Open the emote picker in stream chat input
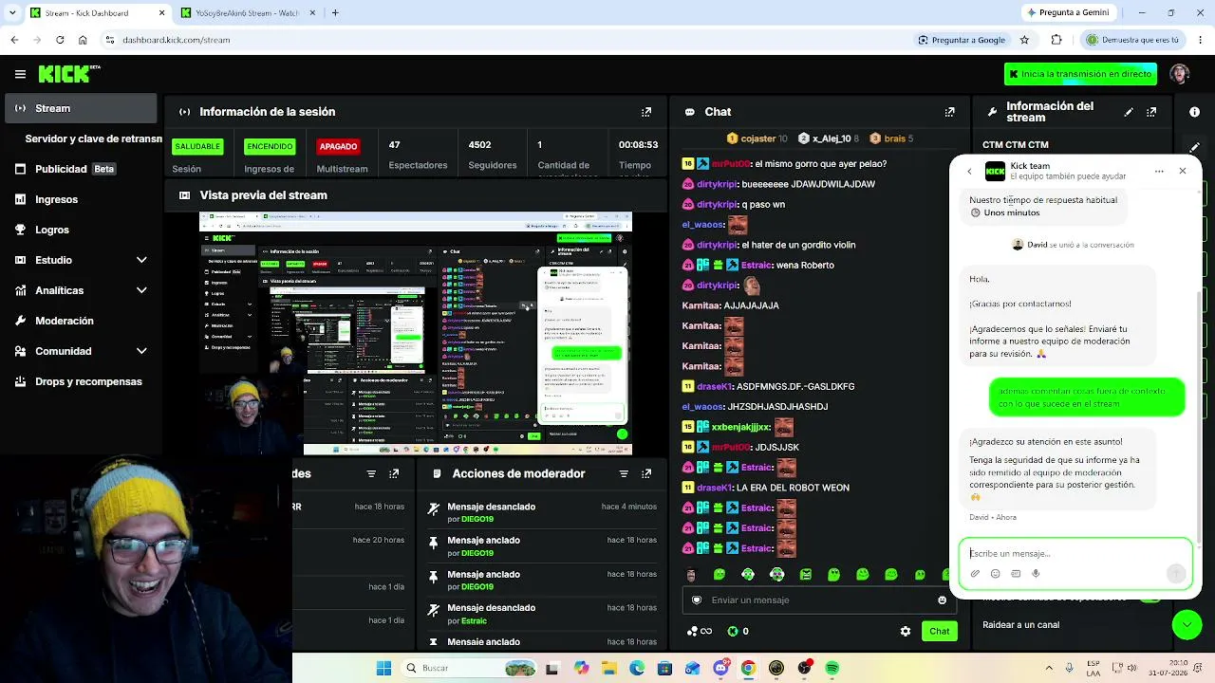The image size is (1215, 683). tap(942, 600)
